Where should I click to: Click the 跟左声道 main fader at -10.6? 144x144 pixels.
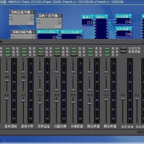tap(90, 103)
